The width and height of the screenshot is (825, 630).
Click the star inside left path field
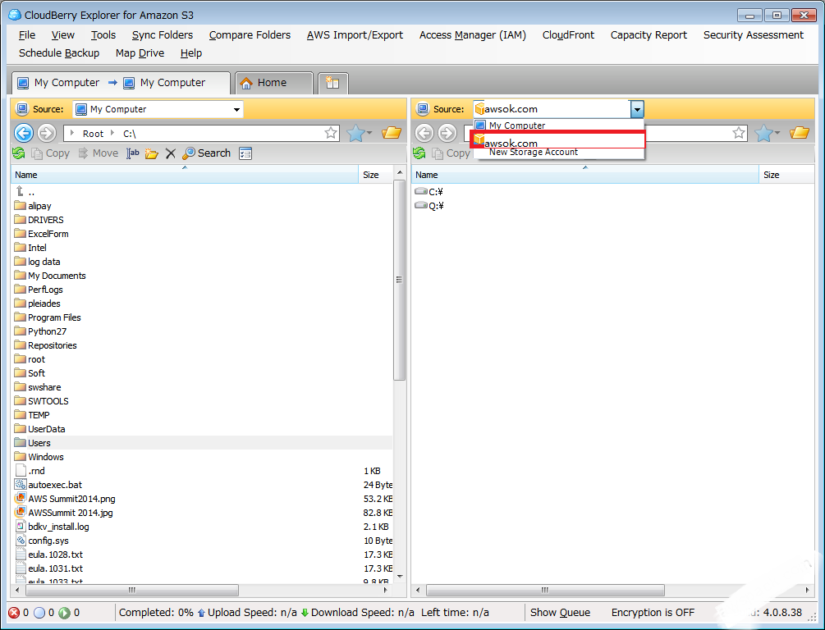point(331,133)
